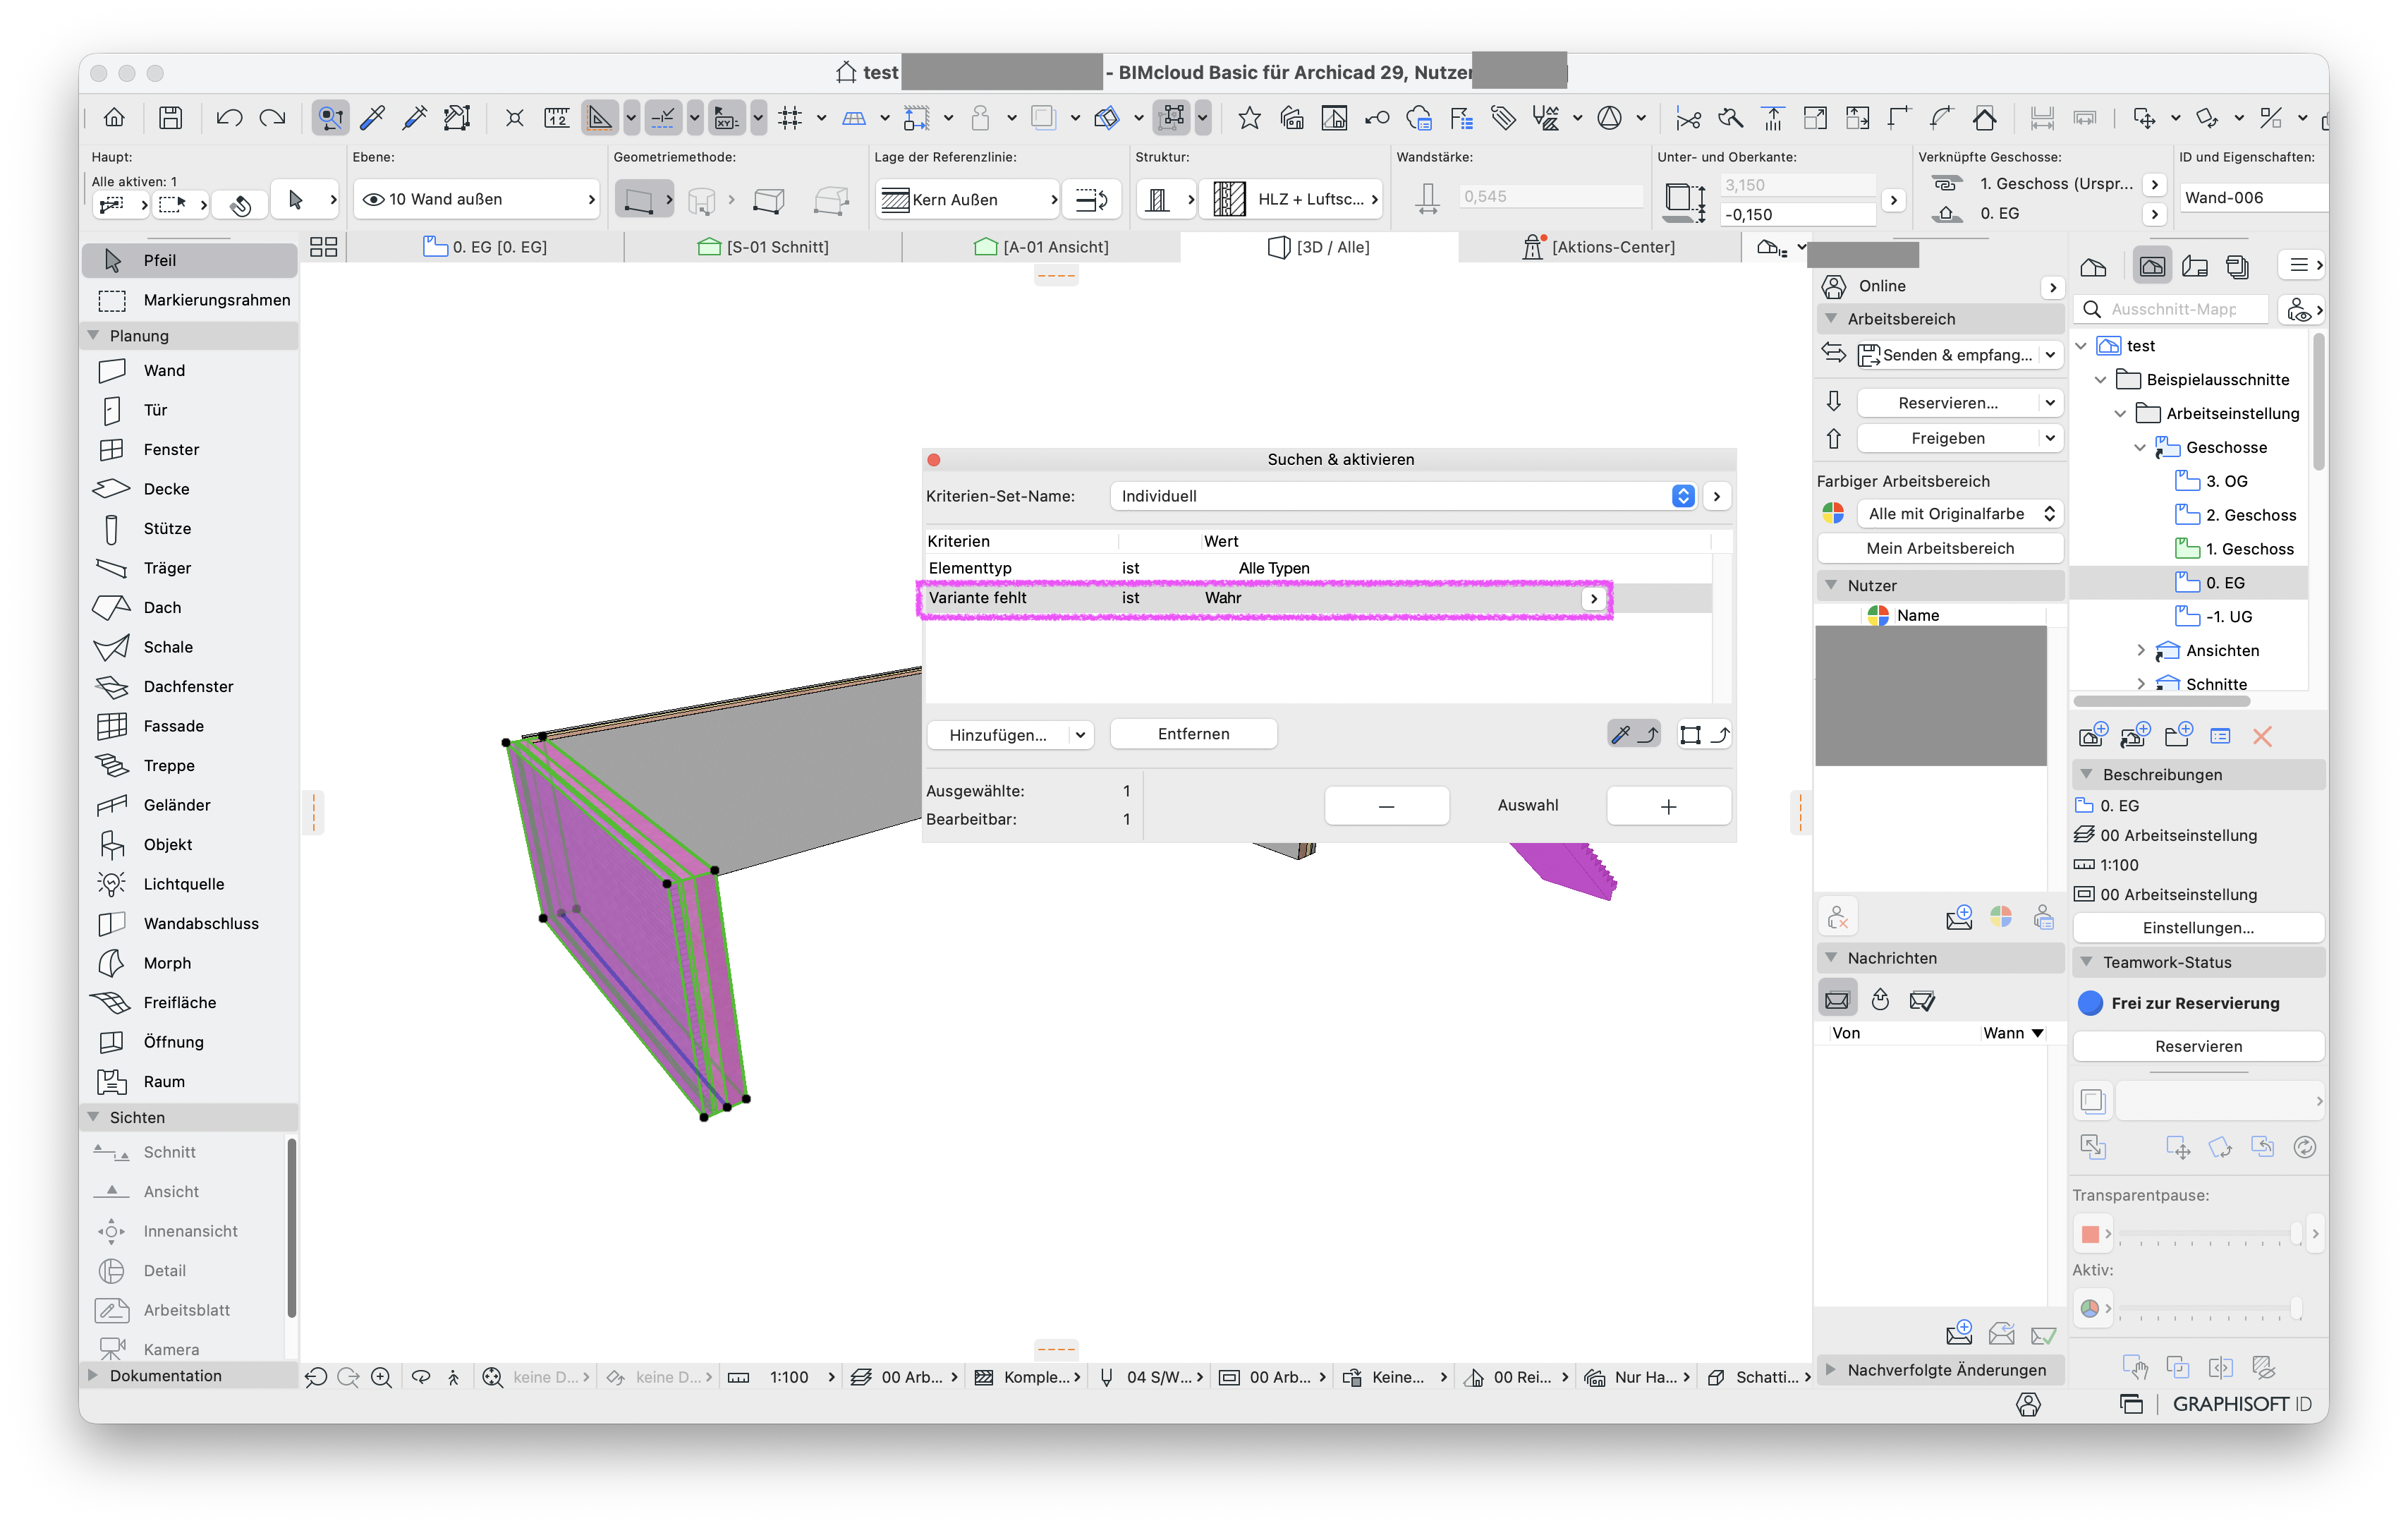
Task: Switch to 3D / Alle tab
Action: click(1319, 247)
